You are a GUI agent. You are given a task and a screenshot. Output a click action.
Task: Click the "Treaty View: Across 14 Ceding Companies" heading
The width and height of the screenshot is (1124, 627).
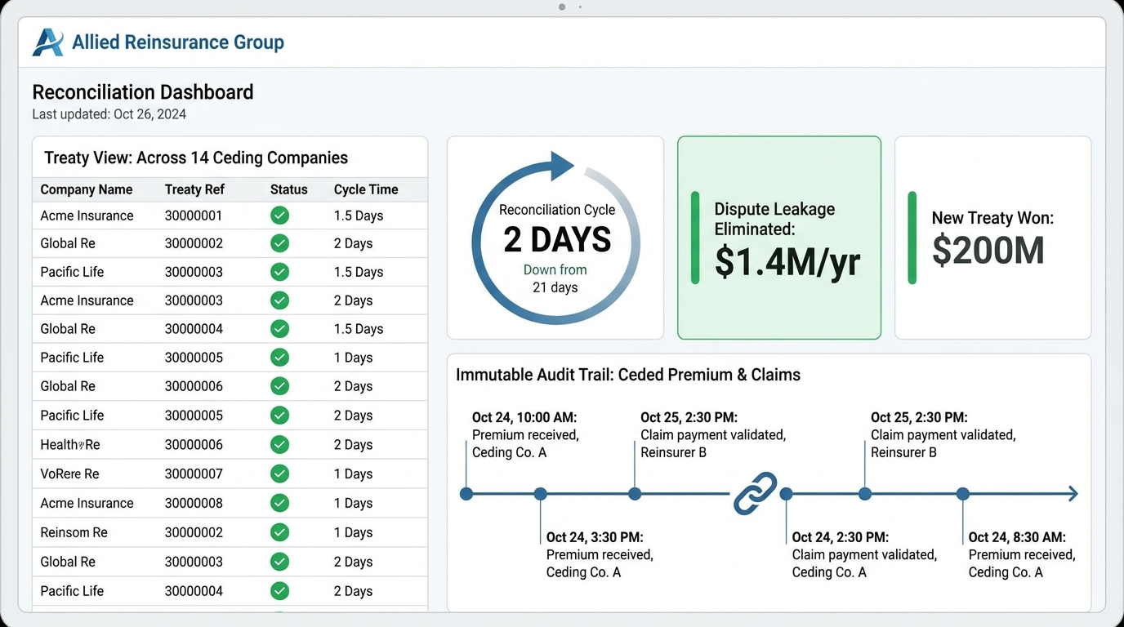[x=196, y=158]
